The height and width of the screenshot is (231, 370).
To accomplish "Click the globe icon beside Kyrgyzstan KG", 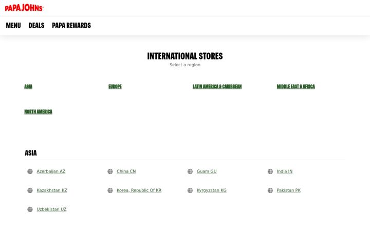I will click(x=190, y=190).
